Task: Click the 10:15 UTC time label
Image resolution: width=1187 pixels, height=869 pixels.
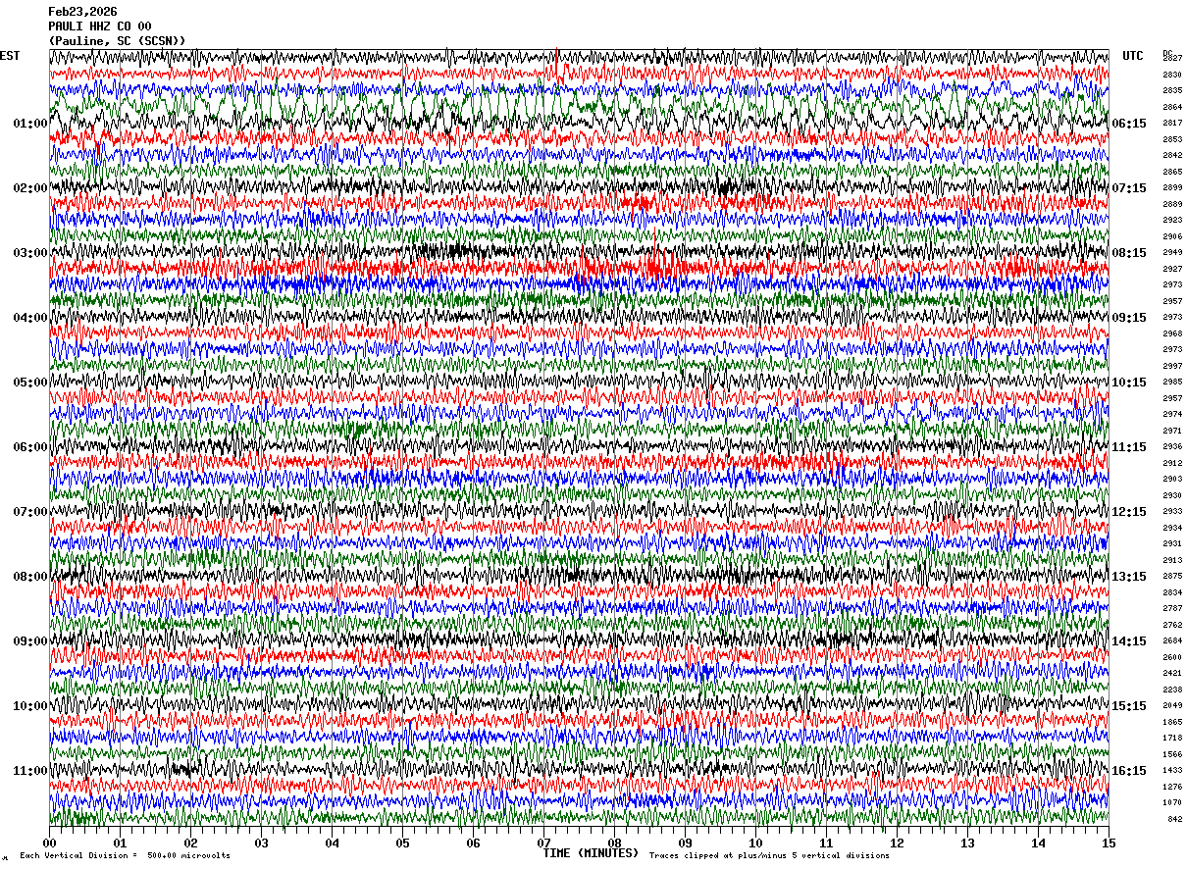Action: pos(1129,383)
